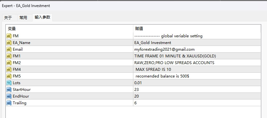Select the 输入参数 tab

click(x=42, y=17)
